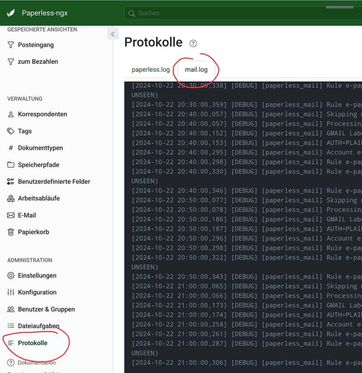Open Einstellungen page

[x=37, y=275]
